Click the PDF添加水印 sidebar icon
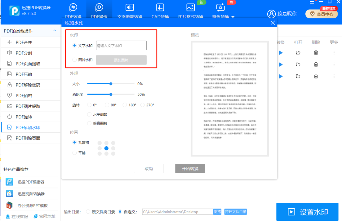The image size is (342, 221). (9, 127)
